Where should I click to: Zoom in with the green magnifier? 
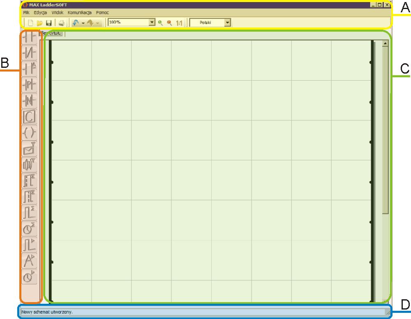point(160,23)
